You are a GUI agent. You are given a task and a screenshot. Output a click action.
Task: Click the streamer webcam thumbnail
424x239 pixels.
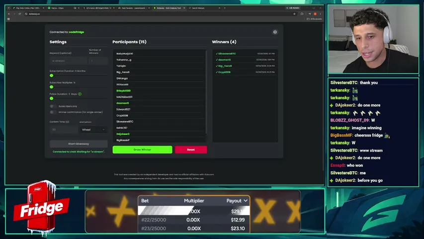click(373, 39)
